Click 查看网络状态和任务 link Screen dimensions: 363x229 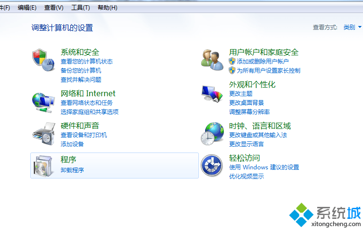[87, 102]
